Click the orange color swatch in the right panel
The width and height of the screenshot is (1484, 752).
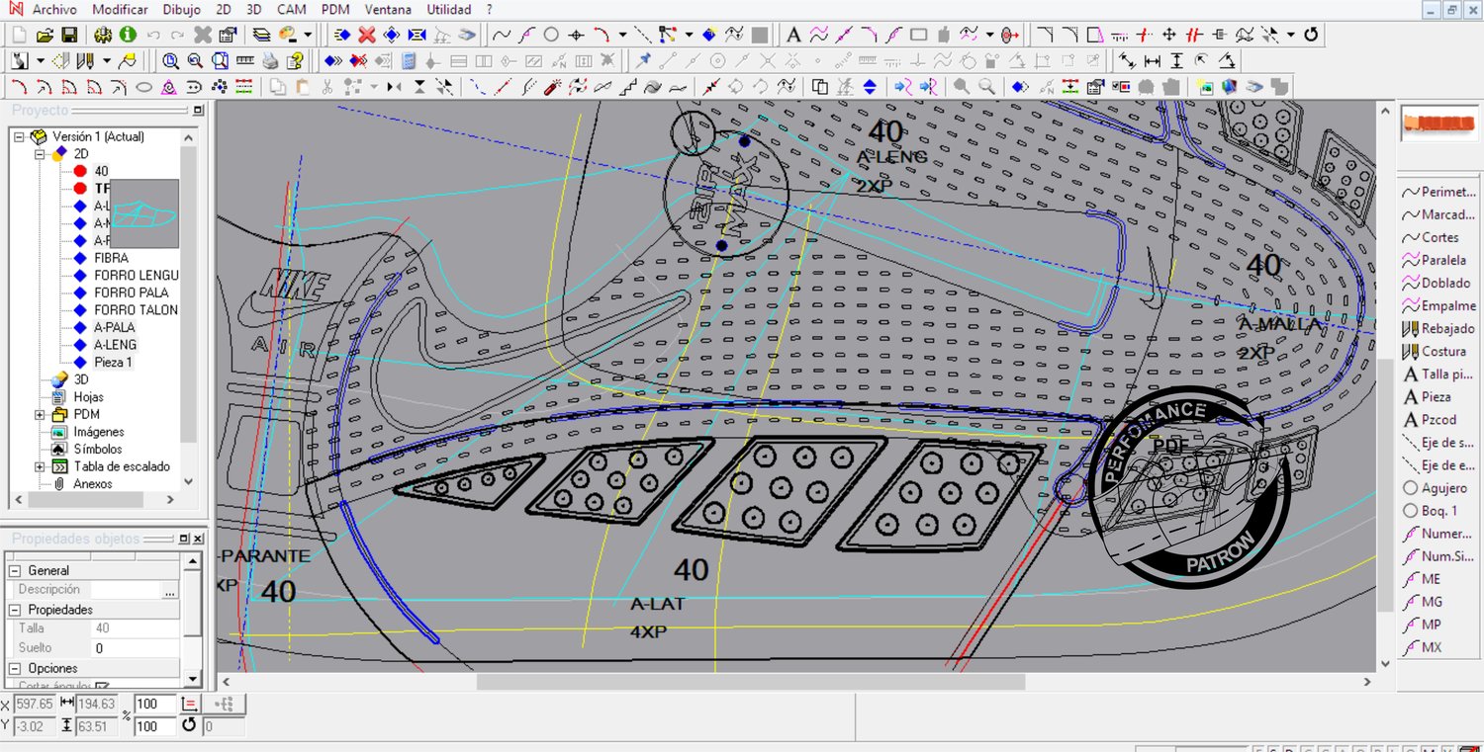(x=1439, y=125)
